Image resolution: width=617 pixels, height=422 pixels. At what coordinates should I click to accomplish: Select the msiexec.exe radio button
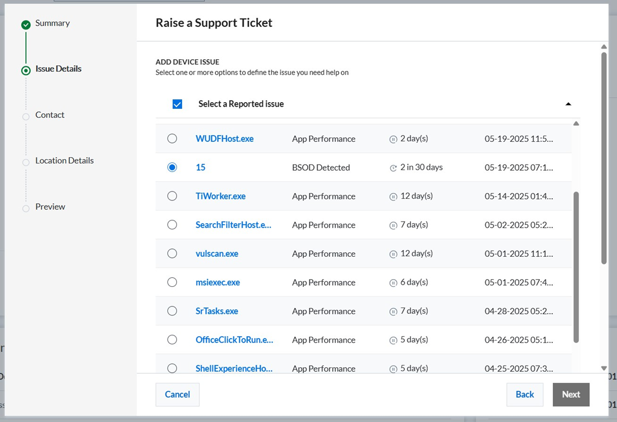(172, 282)
